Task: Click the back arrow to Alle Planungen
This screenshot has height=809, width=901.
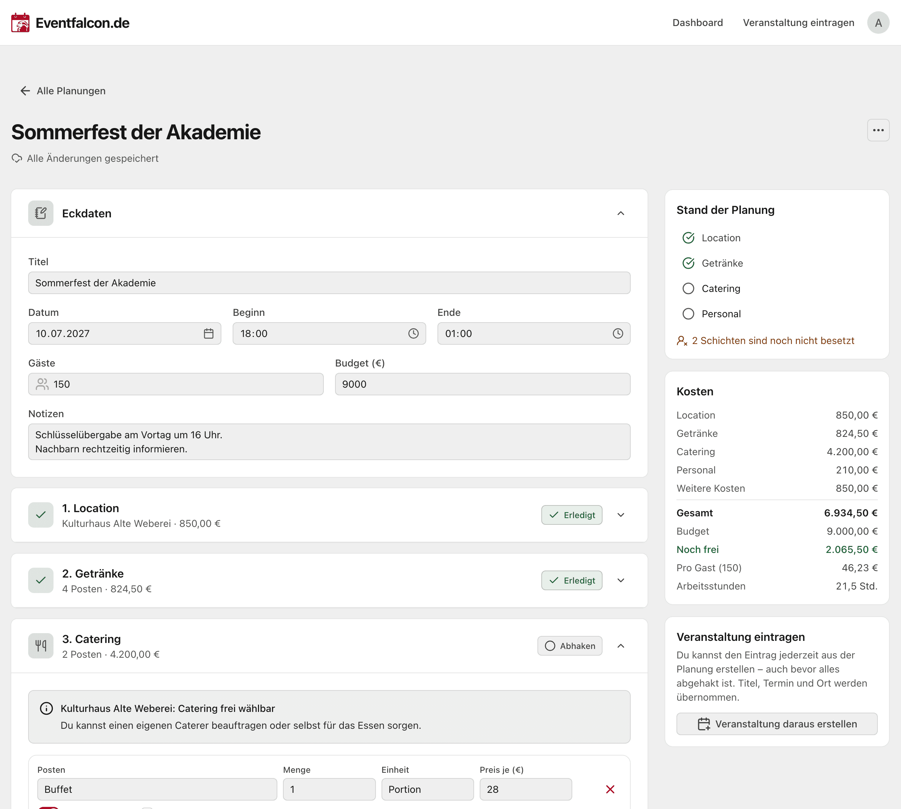Action: [x=25, y=91]
